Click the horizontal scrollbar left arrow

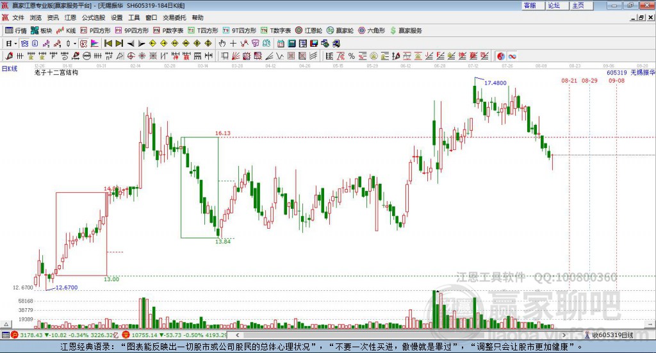click(237, 335)
